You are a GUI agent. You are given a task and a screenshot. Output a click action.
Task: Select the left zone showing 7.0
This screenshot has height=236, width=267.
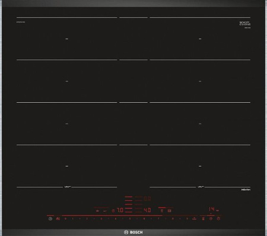tap(120, 210)
